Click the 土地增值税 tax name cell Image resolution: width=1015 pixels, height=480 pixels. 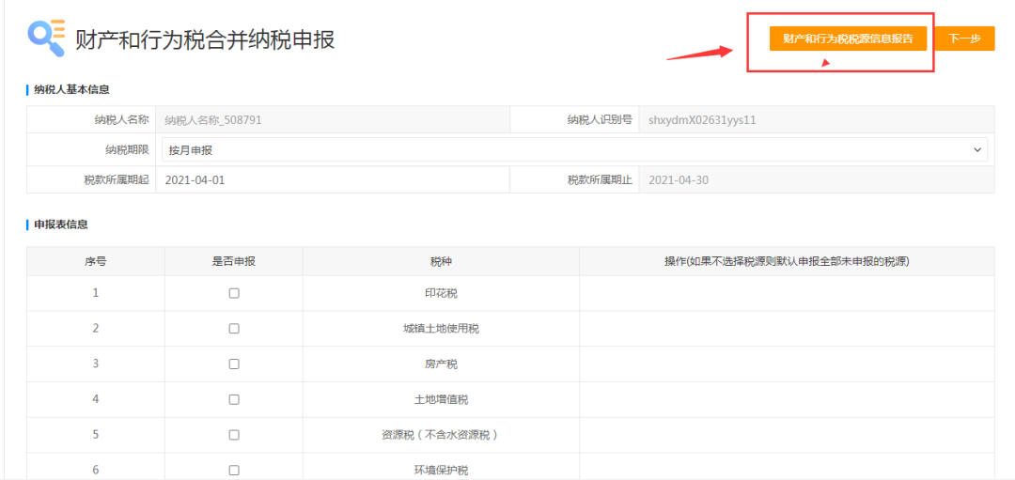[x=441, y=399]
